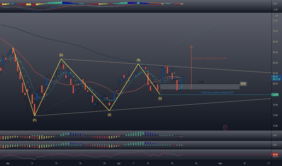Select 'Good entry point to long into ER' note
The image size is (282, 166).
(217, 93)
